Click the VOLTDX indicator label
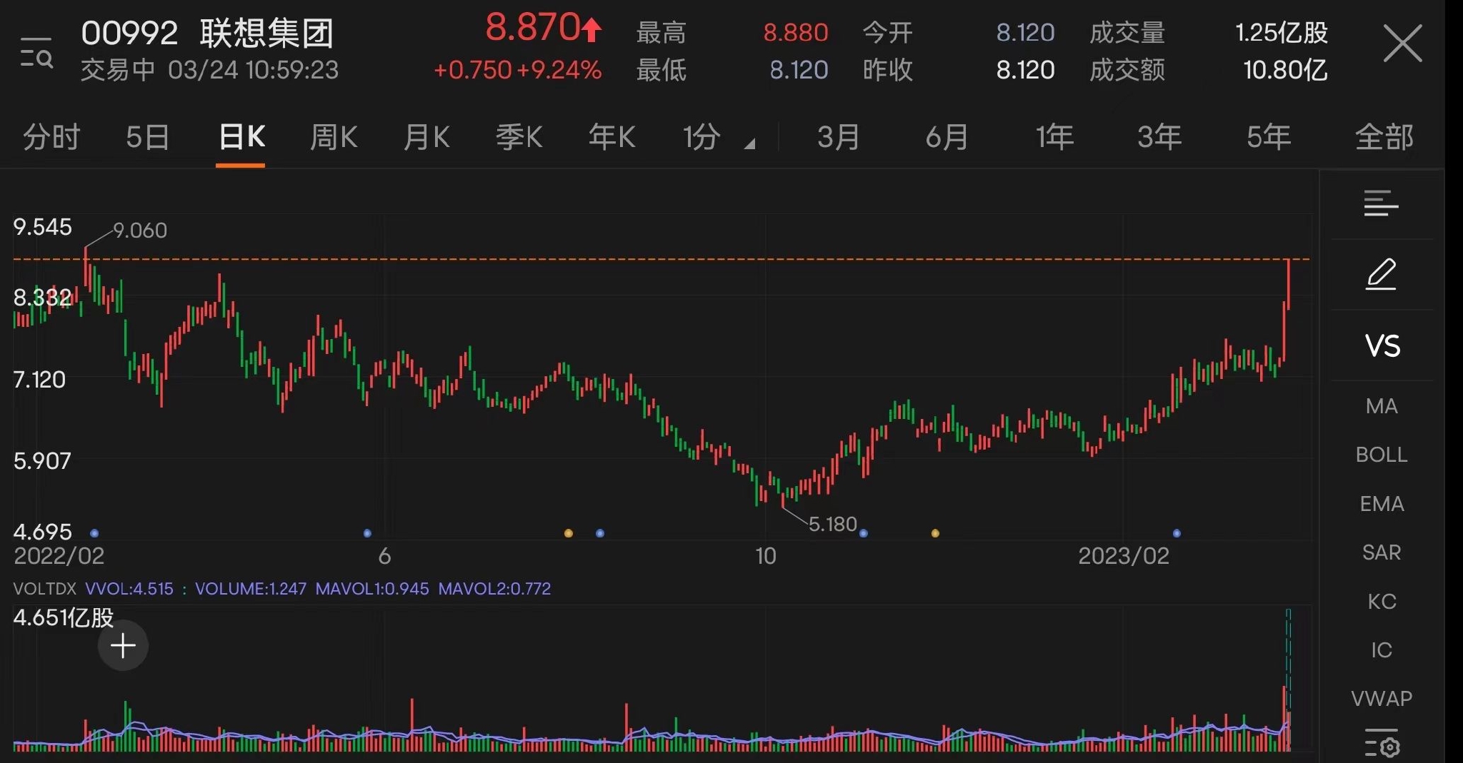Viewport: 1463px width, 763px height. (x=44, y=589)
